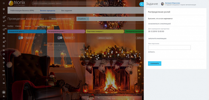Star the Проведение корпоратива process as favorite
209x100 pixels.
tap(46, 19)
